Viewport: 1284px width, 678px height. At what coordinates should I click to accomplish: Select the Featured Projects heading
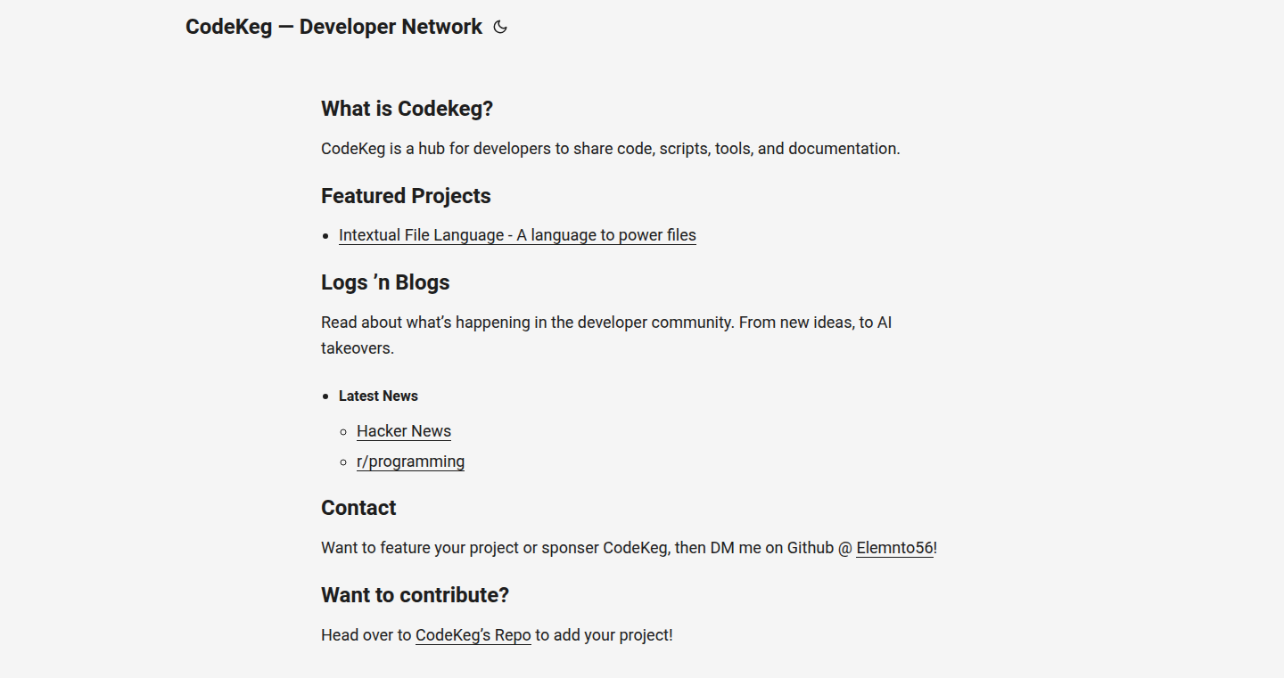point(406,196)
